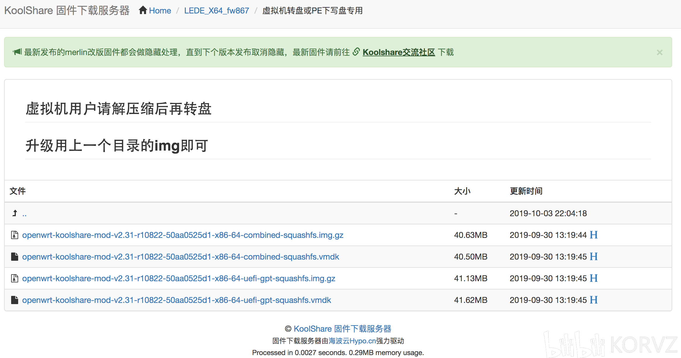681x358 pixels.
Task: Navigate up via the '..' link
Action: click(24, 214)
